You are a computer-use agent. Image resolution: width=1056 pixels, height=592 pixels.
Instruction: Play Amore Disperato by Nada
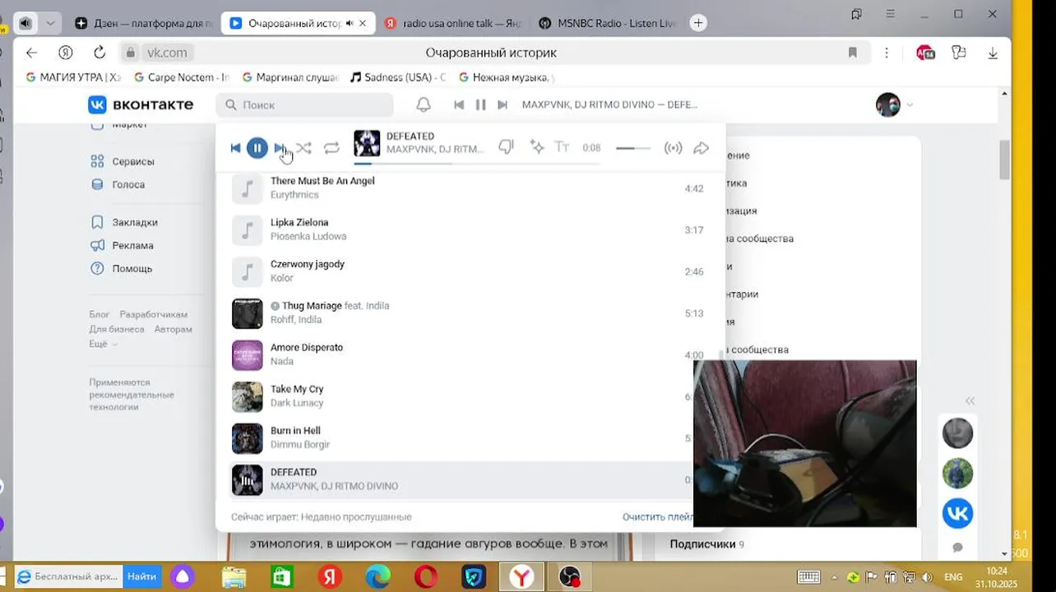(470, 354)
